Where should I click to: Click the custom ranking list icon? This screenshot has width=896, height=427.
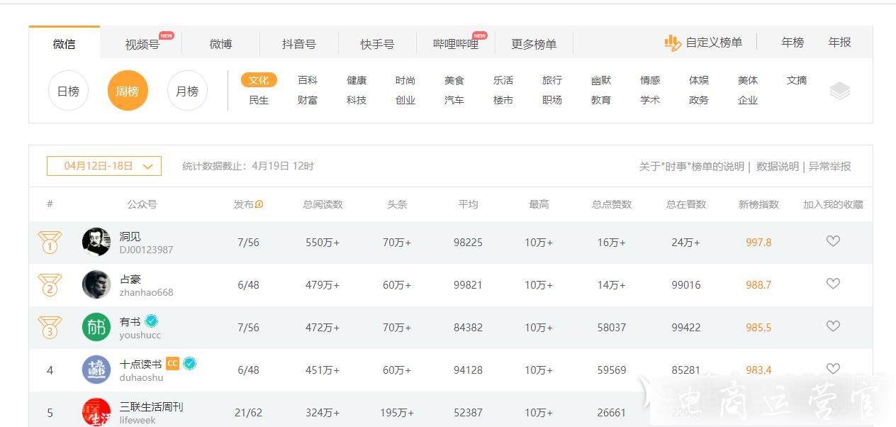pos(672,43)
